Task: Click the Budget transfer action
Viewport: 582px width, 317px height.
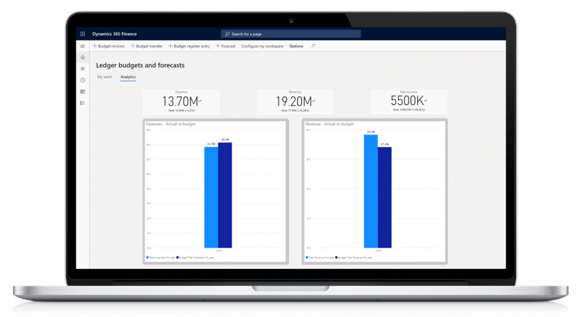Action: point(146,46)
